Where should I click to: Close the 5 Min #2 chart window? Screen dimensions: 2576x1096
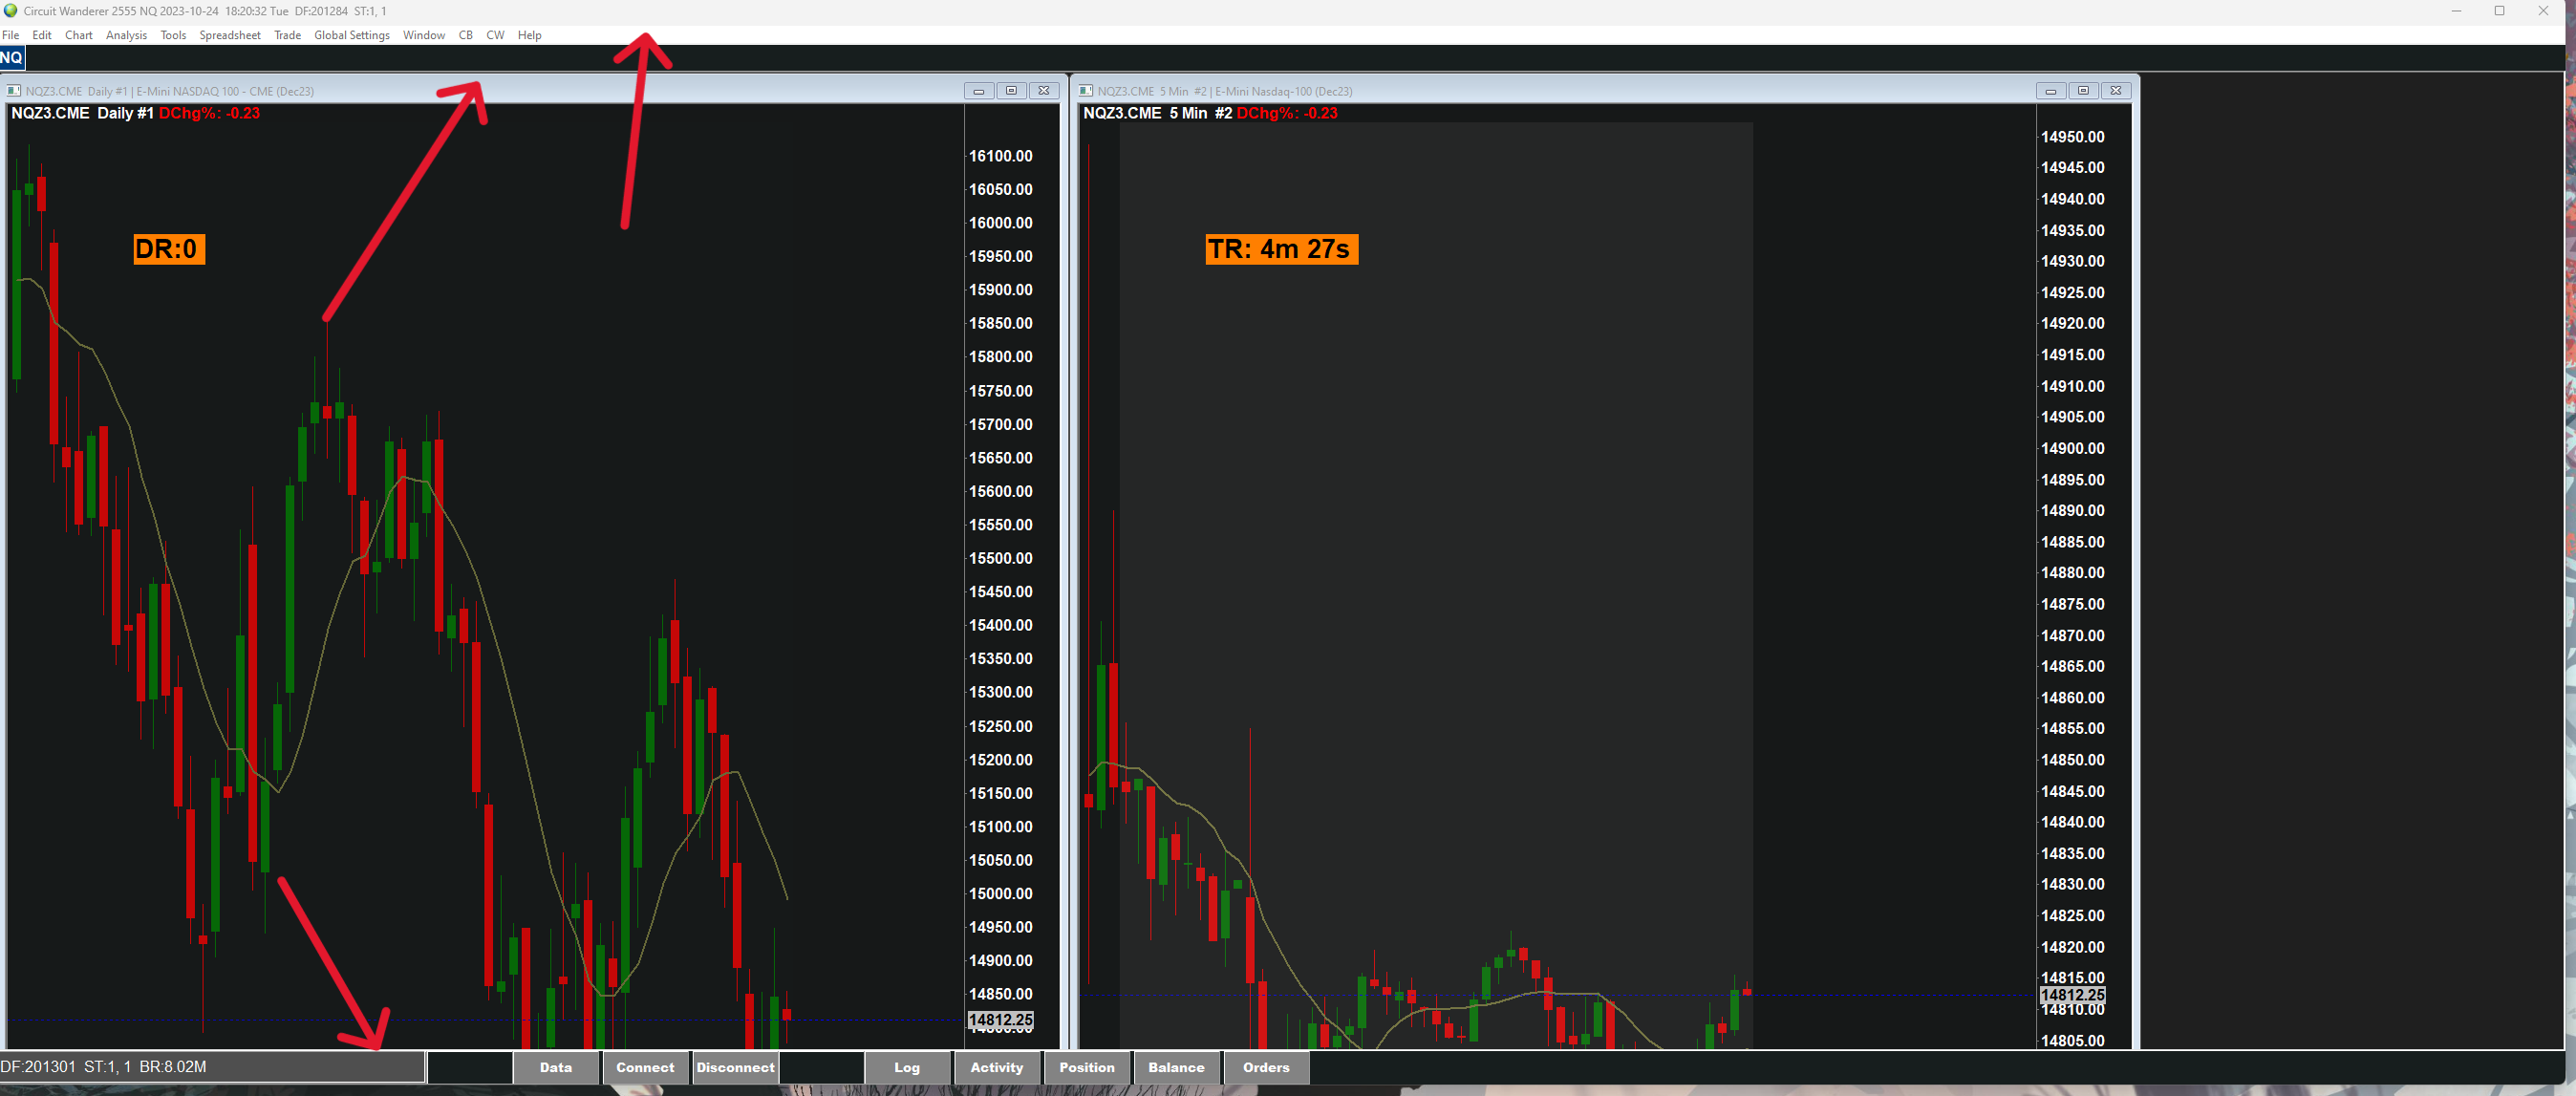click(x=2115, y=91)
